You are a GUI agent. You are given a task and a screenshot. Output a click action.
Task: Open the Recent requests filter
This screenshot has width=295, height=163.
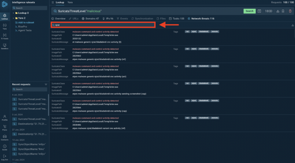click(x=46, y=85)
